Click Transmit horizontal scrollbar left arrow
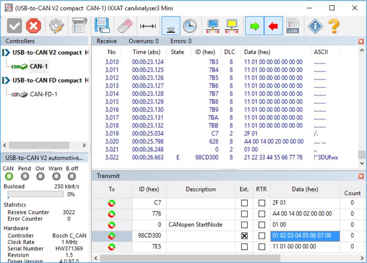The height and width of the screenshot is (263, 367). (x=96, y=258)
